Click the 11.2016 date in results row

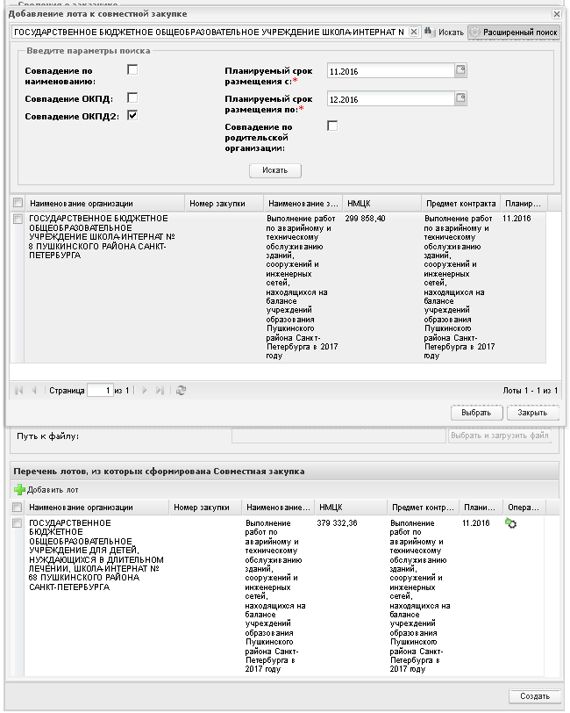pyautogui.click(x=517, y=219)
